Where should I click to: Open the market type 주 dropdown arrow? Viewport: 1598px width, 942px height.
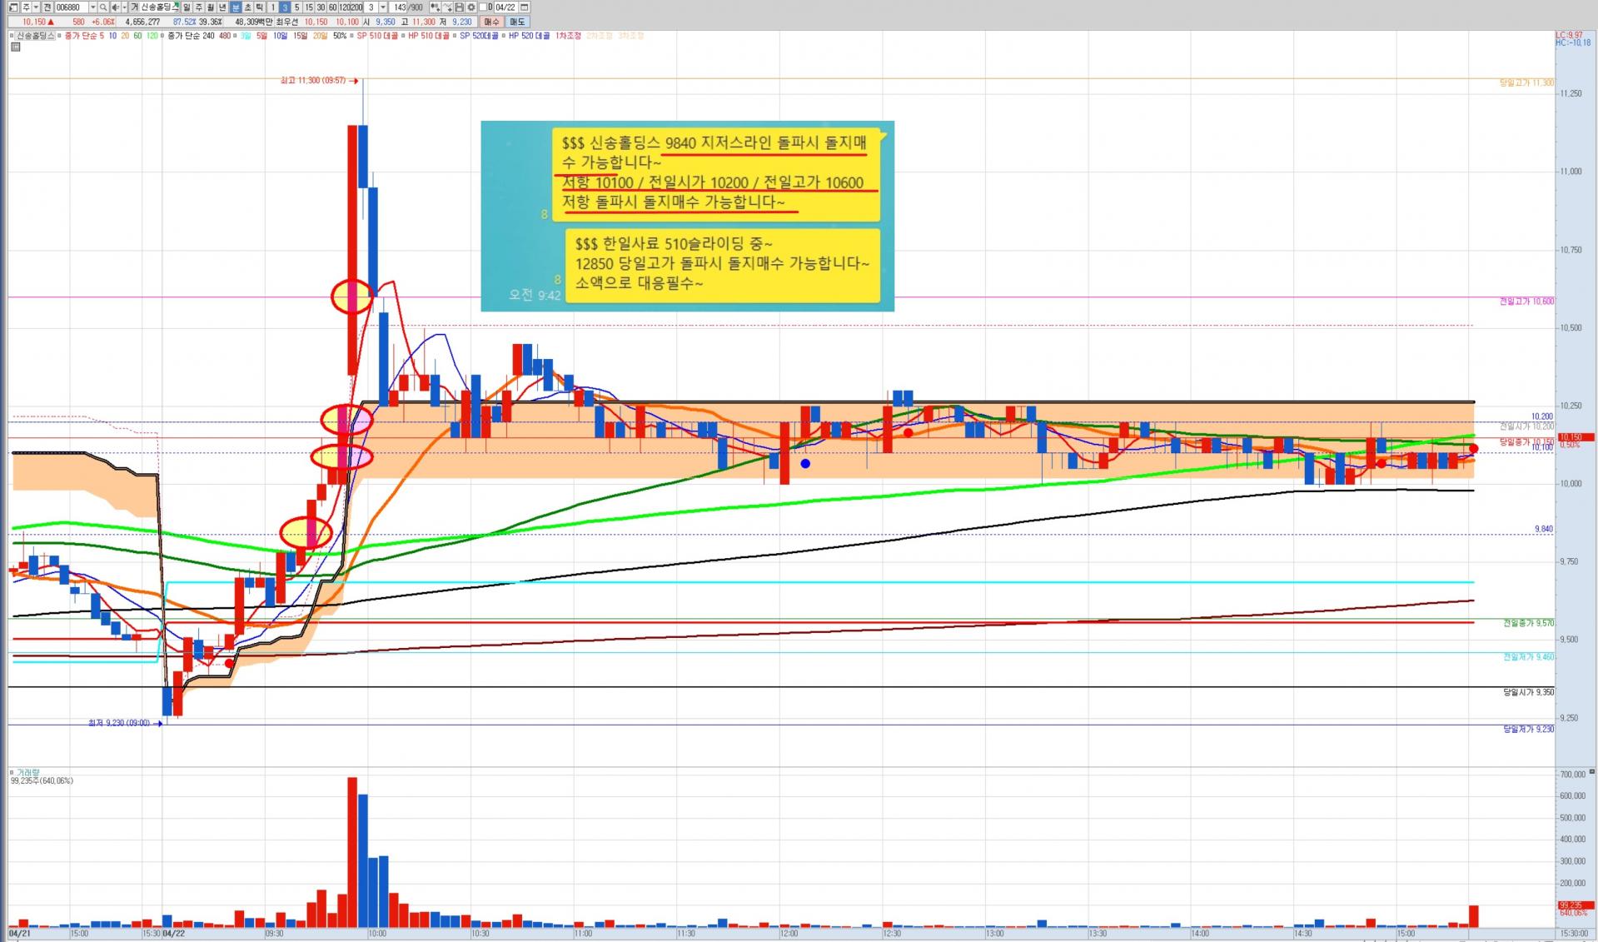[x=36, y=7]
